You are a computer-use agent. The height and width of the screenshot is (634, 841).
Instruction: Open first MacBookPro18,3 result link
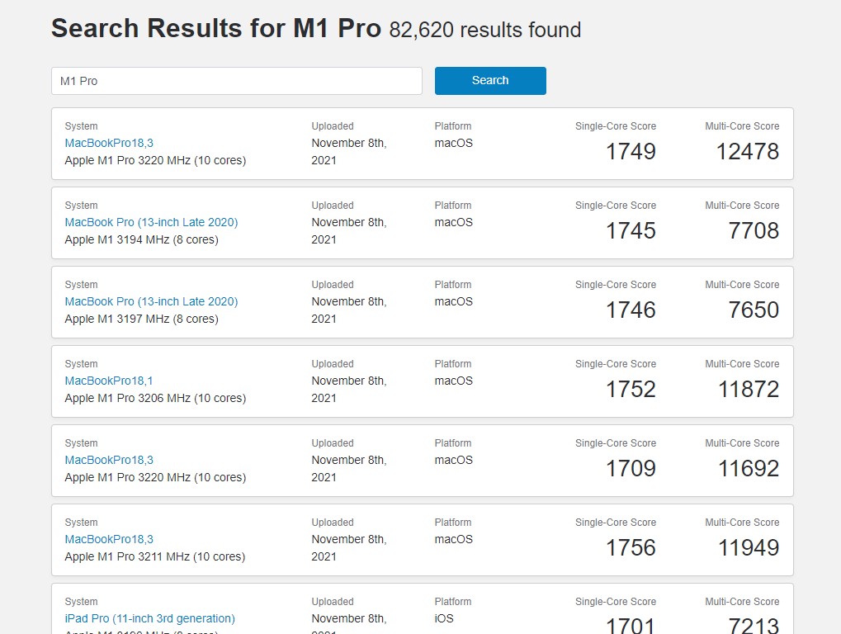pyautogui.click(x=109, y=143)
